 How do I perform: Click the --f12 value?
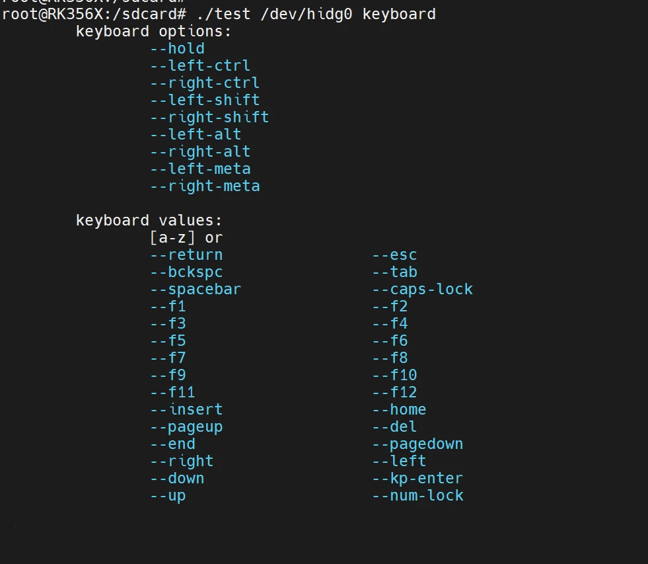pyautogui.click(x=394, y=392)
